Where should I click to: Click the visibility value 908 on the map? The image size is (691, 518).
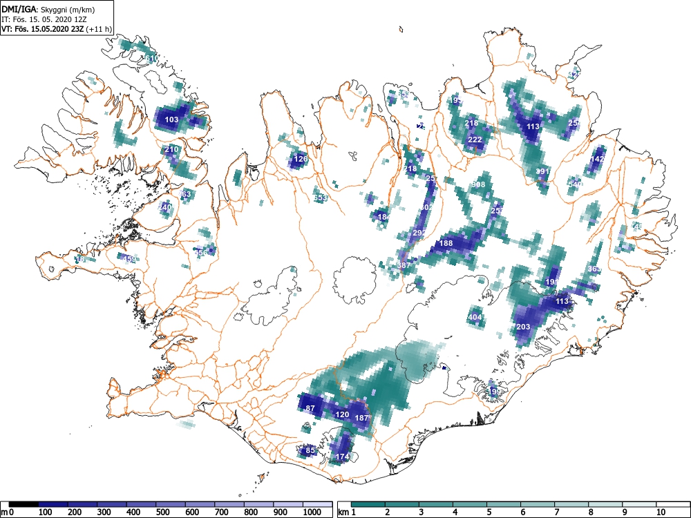pyautogui.click(x=478, y=184)
